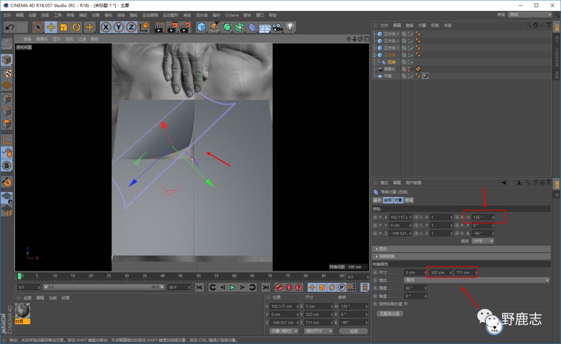This screenshot has width=561, height=344.
Task: Open the 顺序 HPB dropdown
Action: [x=483, y=241]
